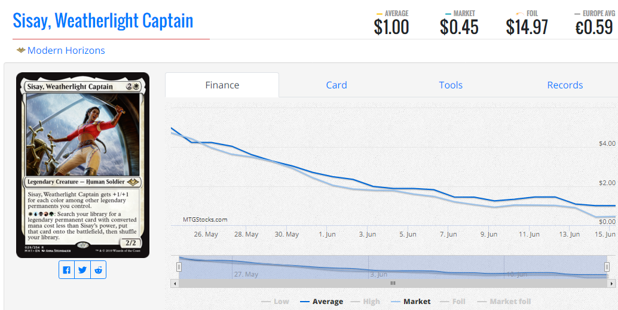Image resolution: width=618 pixels, height=310 pixels.
Task: Toggle the Market series in chart legend
Action: coord(411,302)
